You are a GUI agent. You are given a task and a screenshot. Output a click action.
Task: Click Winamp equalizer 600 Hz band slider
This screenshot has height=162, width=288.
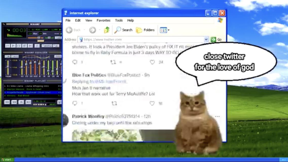pos(35,68)
